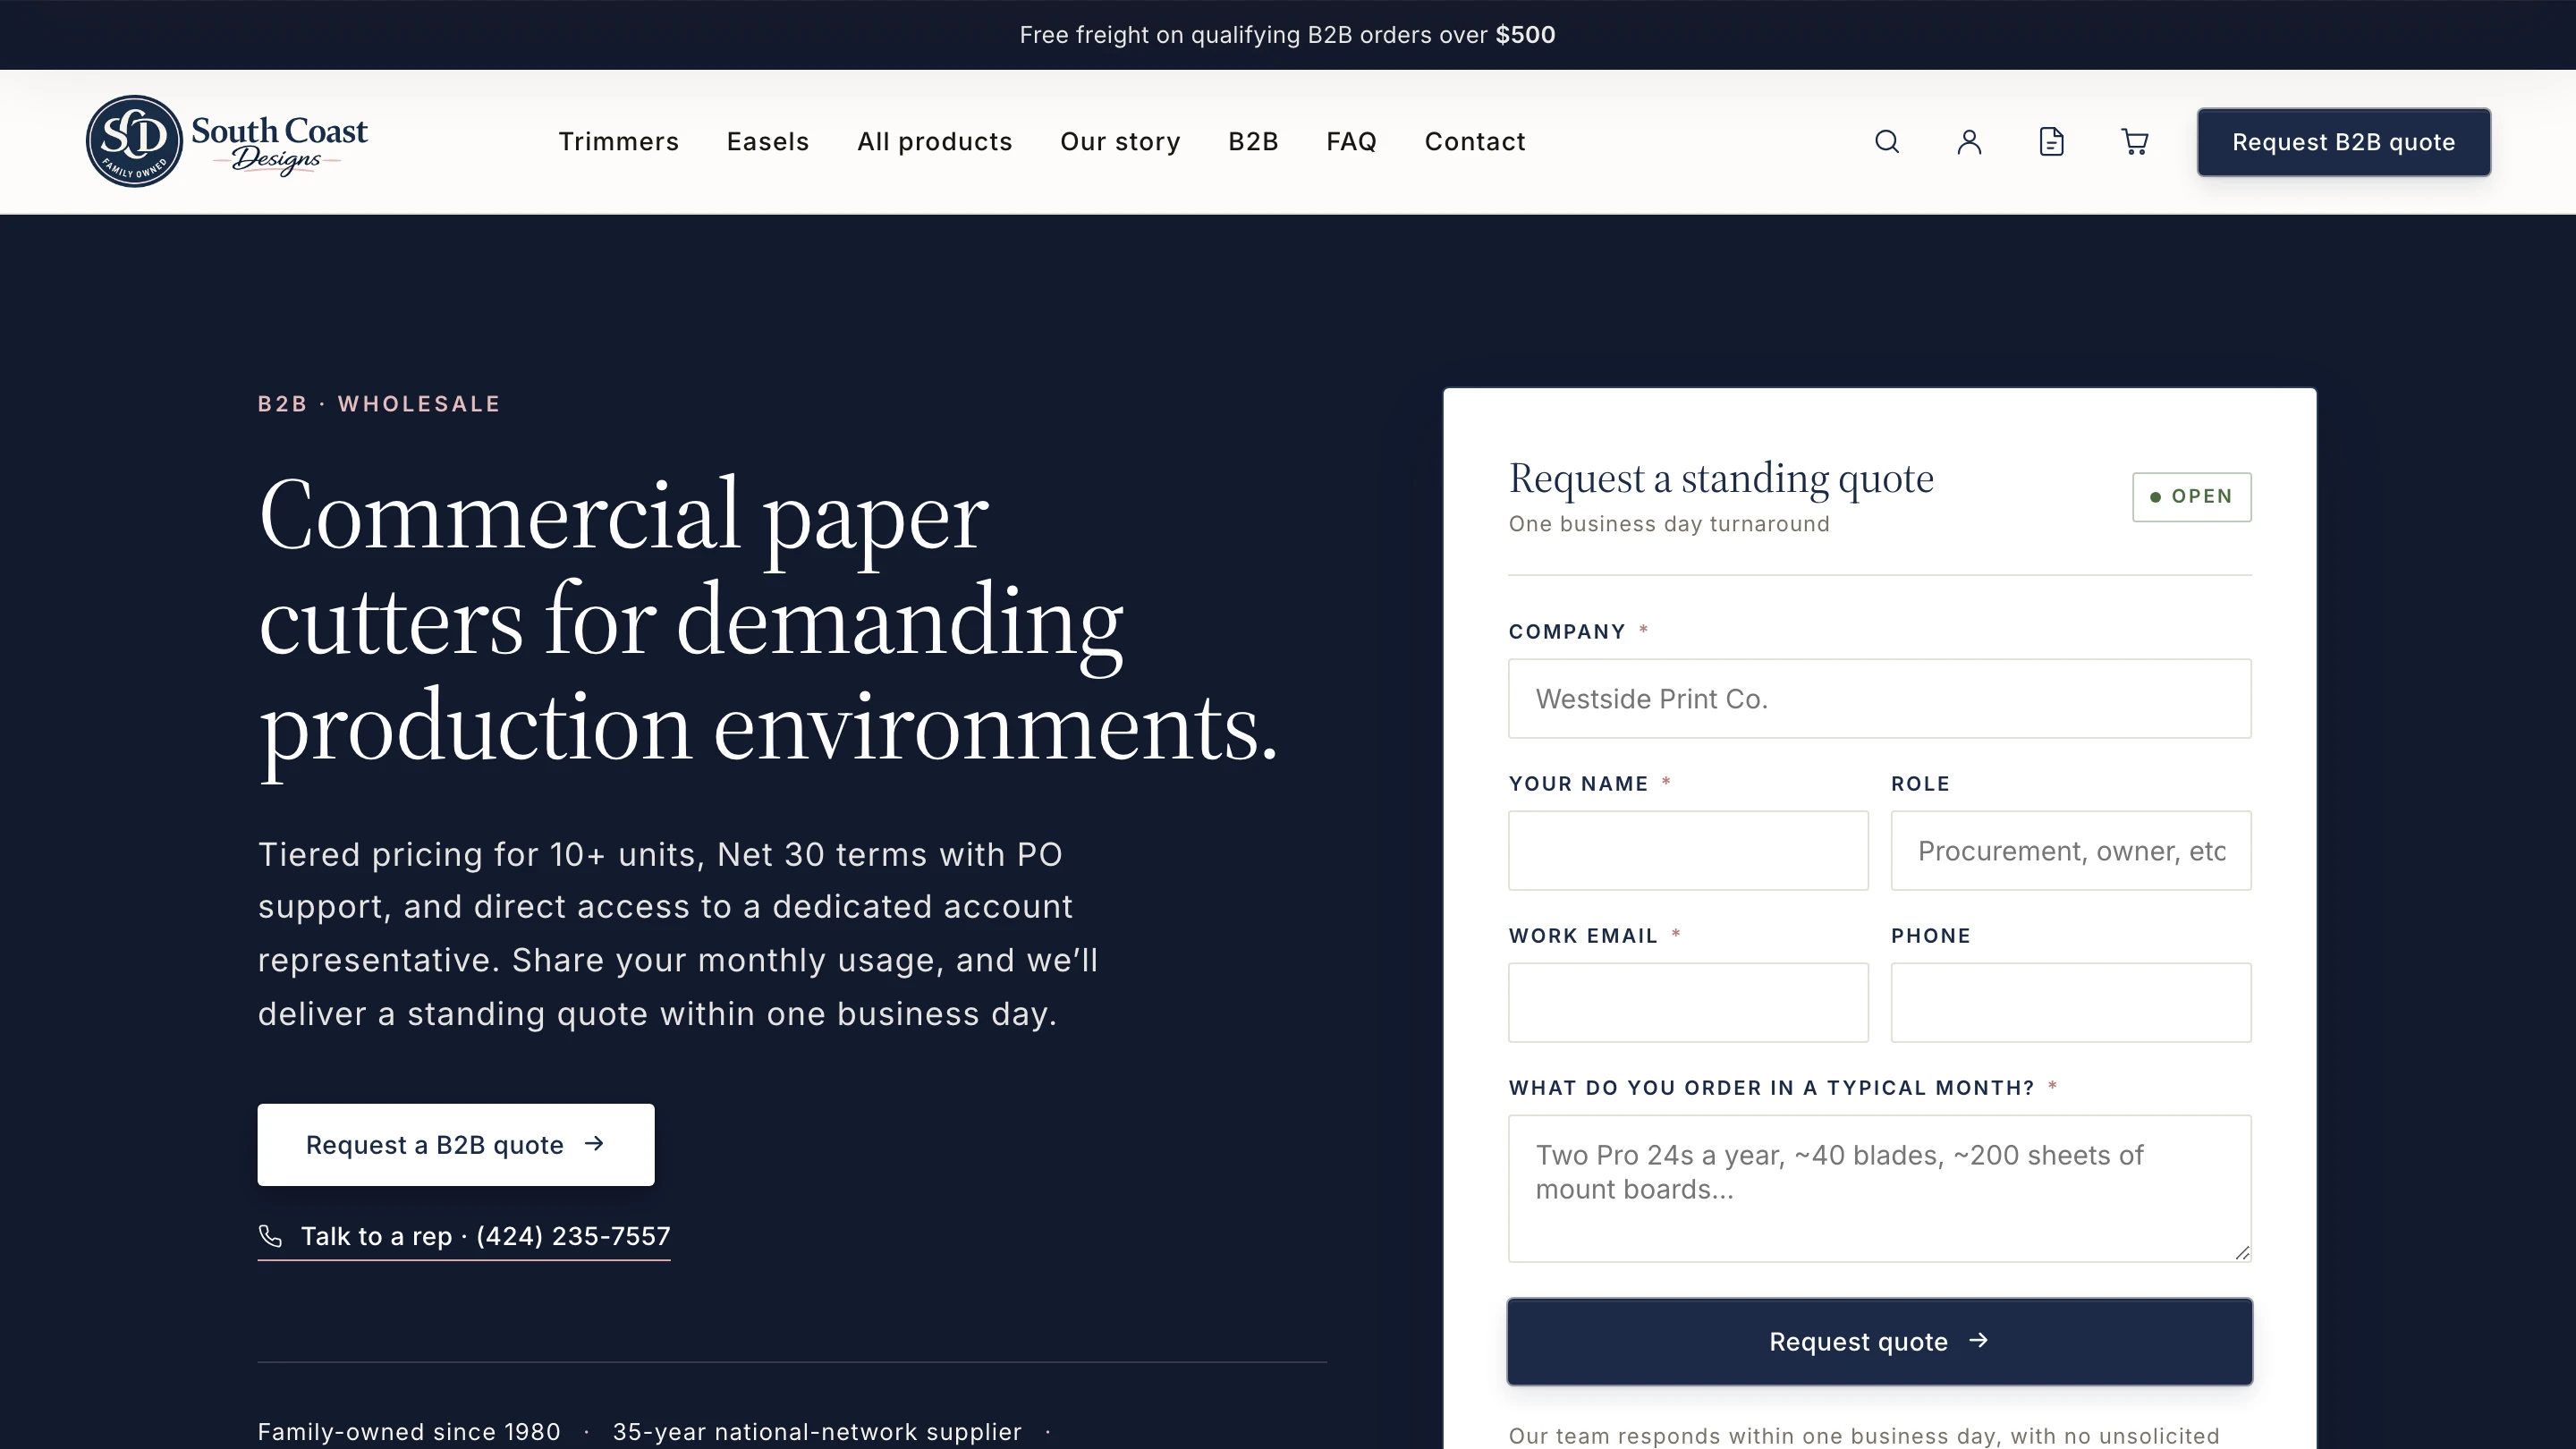Viewport: 2576px width, 1449px height.
Task: Click the white Request a B2B quote button
Action: [x=456, y=1145]
